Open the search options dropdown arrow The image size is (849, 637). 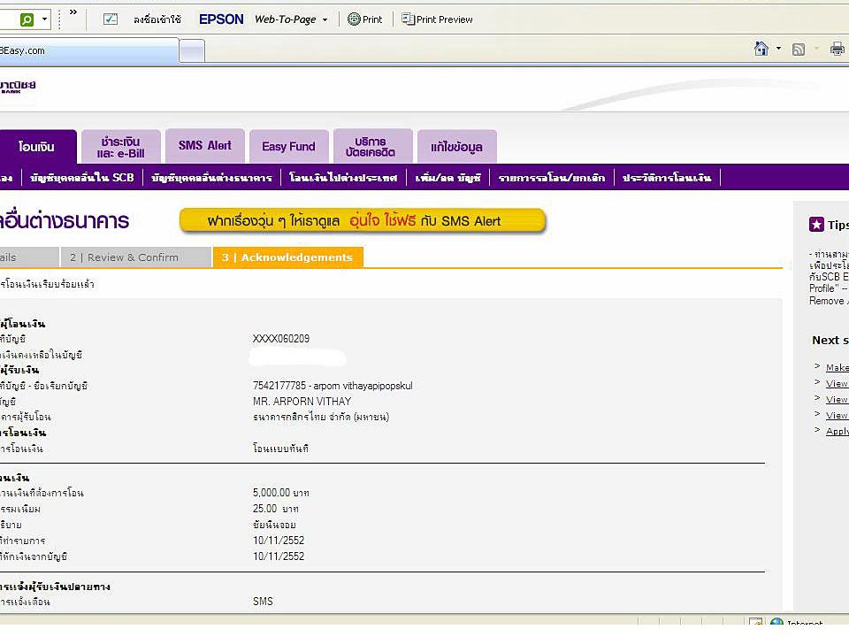click(x=42, y=19)
